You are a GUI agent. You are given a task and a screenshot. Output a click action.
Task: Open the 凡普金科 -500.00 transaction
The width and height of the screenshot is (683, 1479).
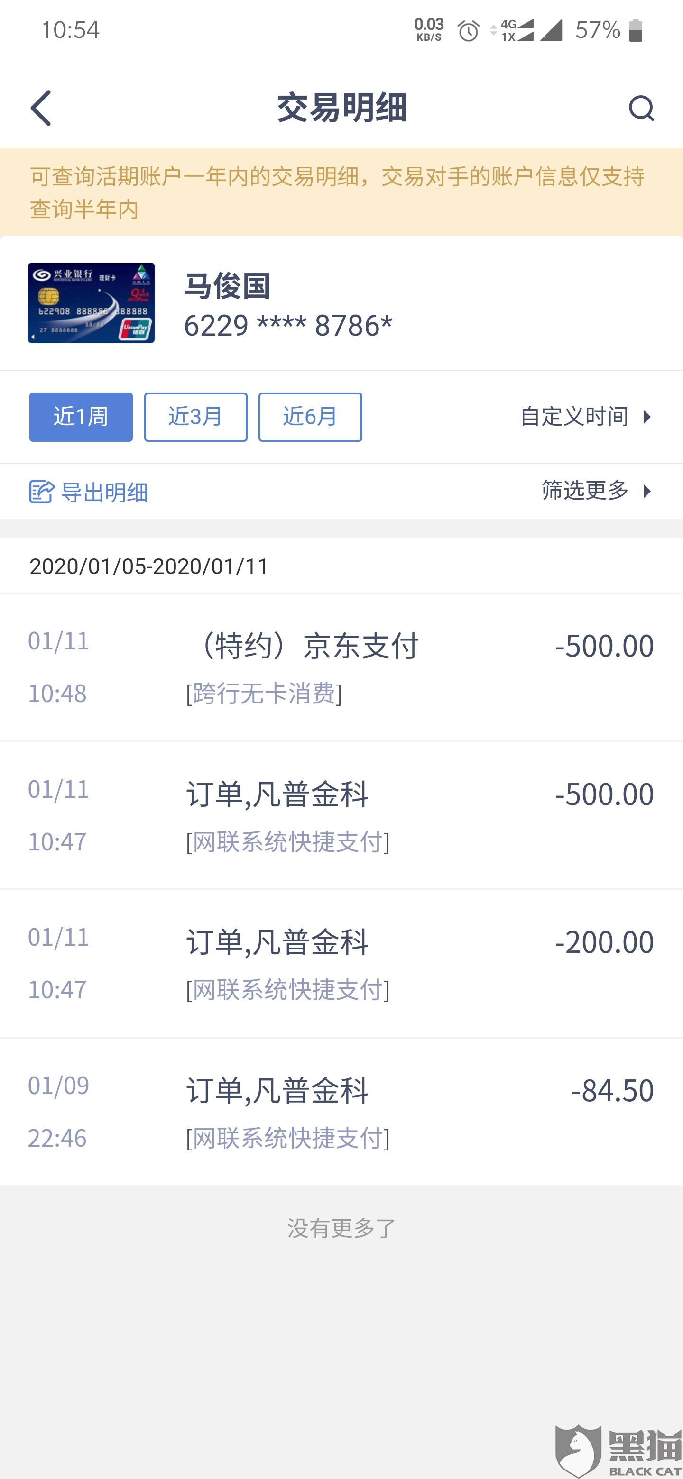click(341, 815)
